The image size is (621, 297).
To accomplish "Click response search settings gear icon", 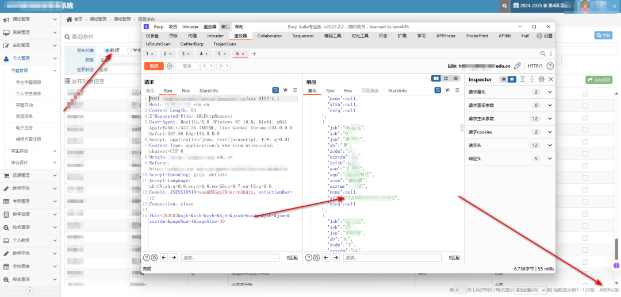I will pyautogui.click(x=316, y=258).
